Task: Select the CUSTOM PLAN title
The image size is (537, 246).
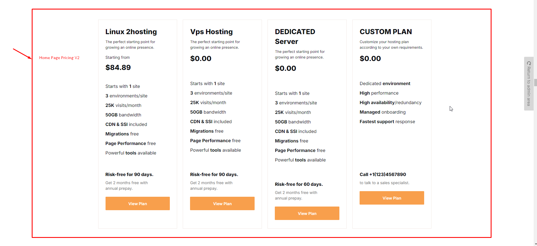Action: 386,32
